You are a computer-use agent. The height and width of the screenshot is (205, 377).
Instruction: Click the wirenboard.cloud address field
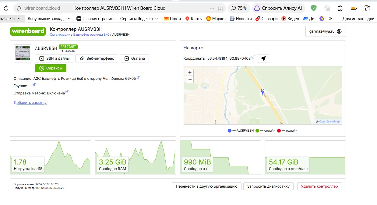tap(42, 8)
